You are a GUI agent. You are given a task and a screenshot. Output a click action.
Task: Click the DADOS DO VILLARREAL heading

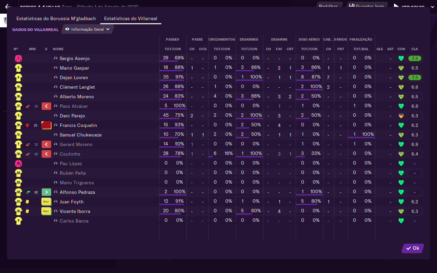[x=36, y=30]
